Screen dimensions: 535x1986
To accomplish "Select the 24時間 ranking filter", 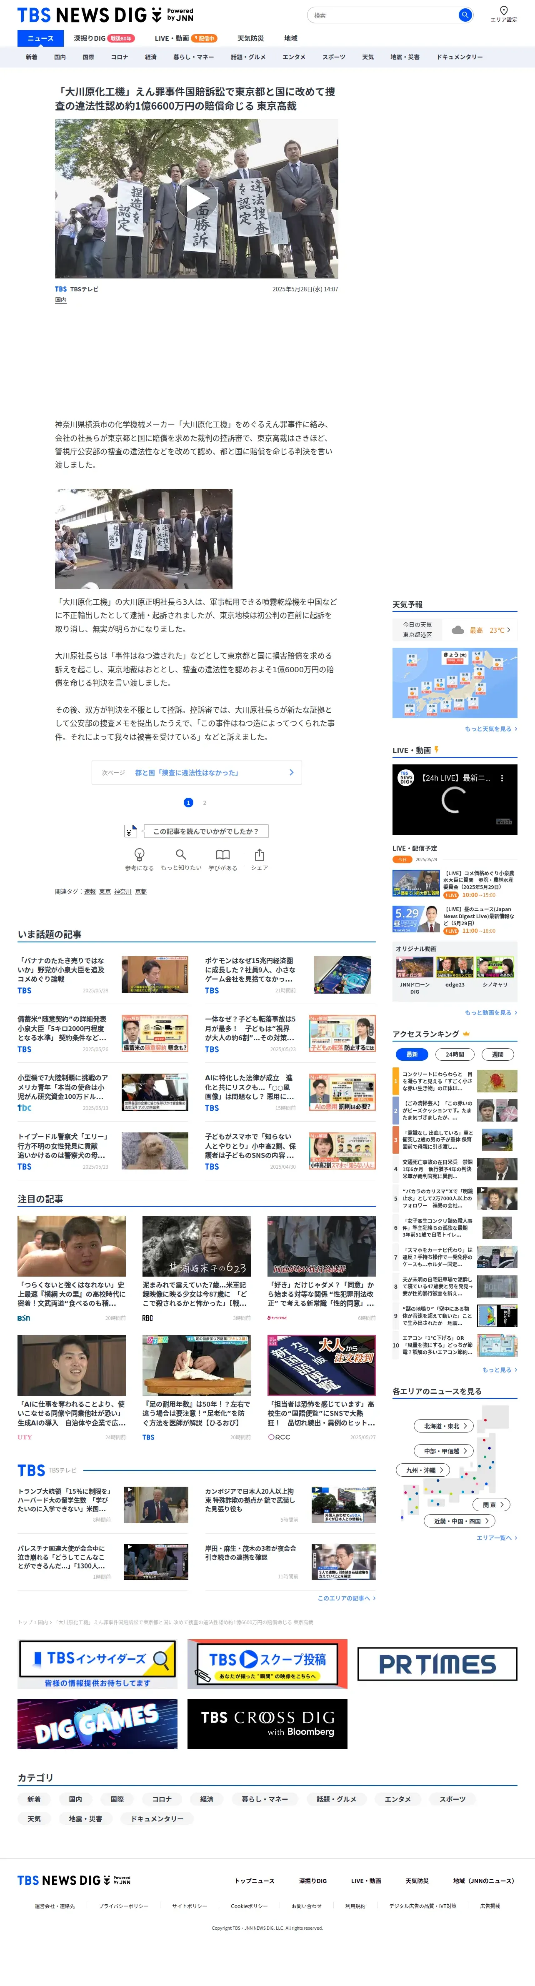I will [455, 1054].
